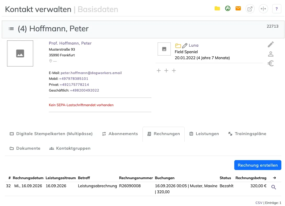
Task: Open the list menu icon beside Hoffmann, Peter
Action: click(11, 29)
